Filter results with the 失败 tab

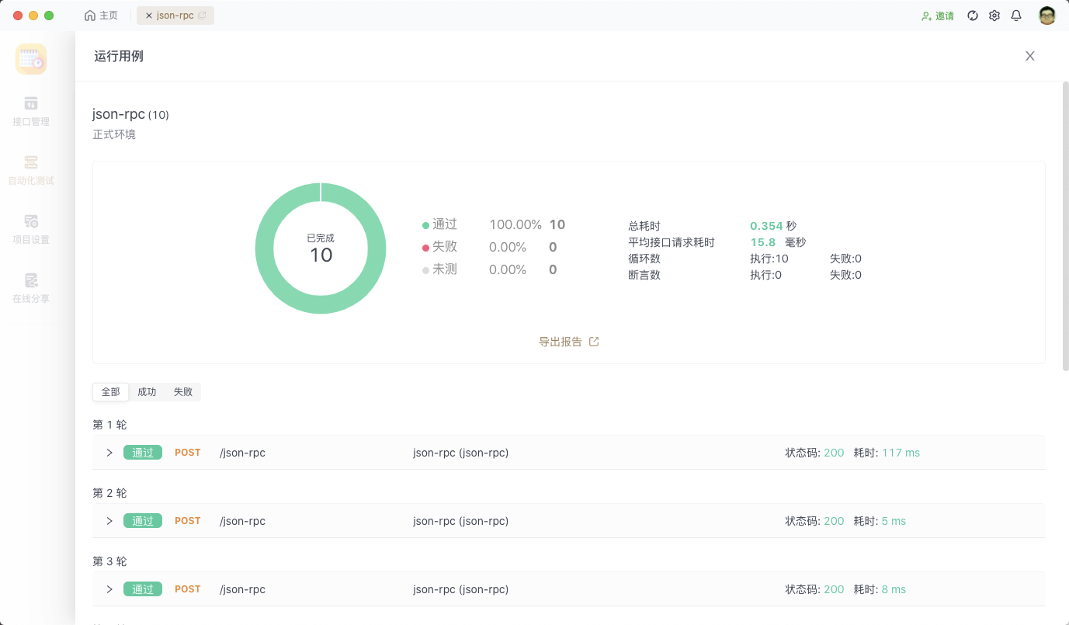(182, 391)
